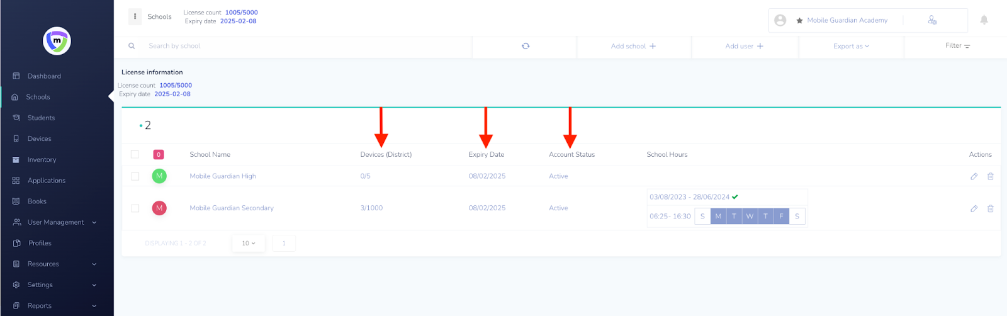This screenshot has width=1007, height=316.
Task: Sort by School Name column header
Action: click(210, 154)
